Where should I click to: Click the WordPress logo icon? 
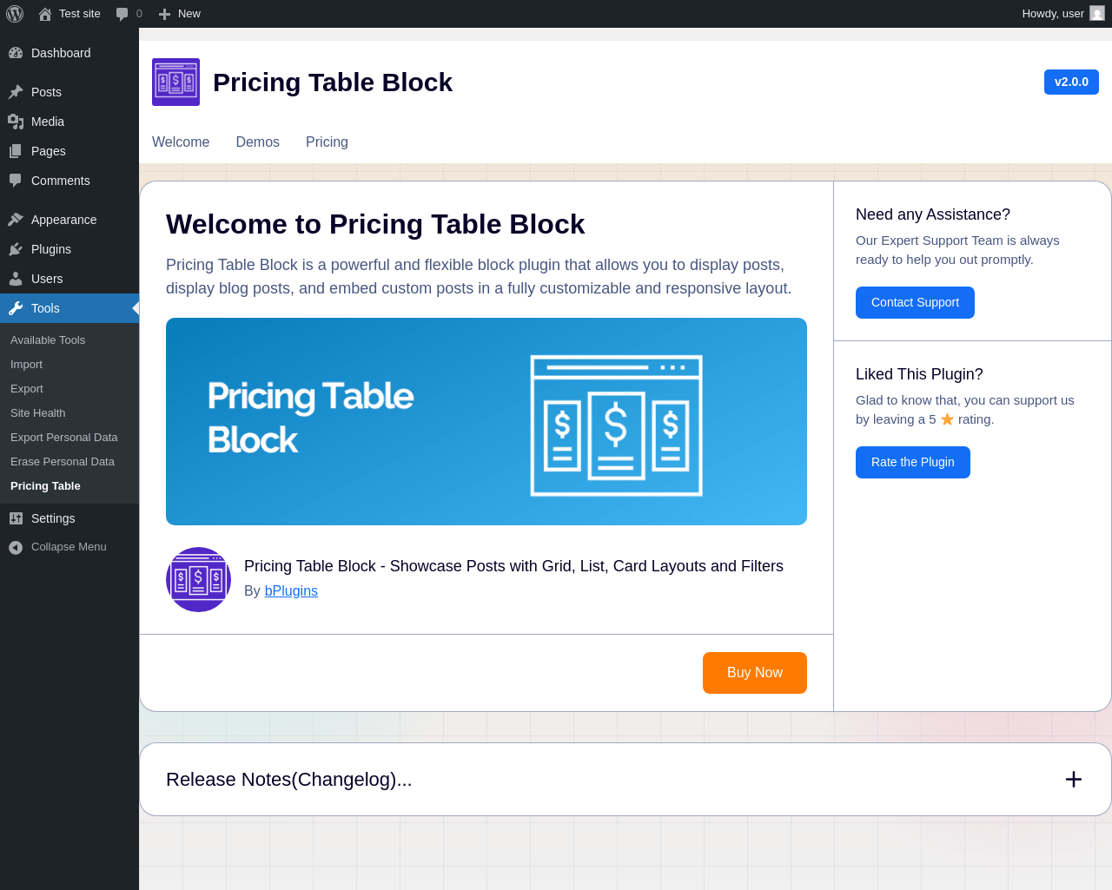coord(15,14)
